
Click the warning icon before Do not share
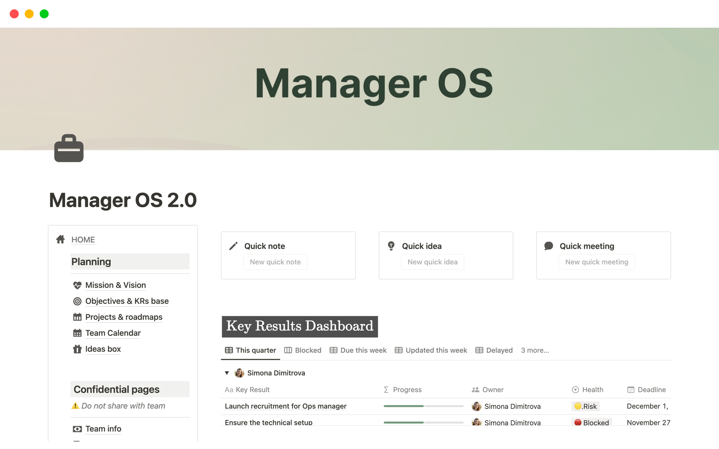pos(75,406)
